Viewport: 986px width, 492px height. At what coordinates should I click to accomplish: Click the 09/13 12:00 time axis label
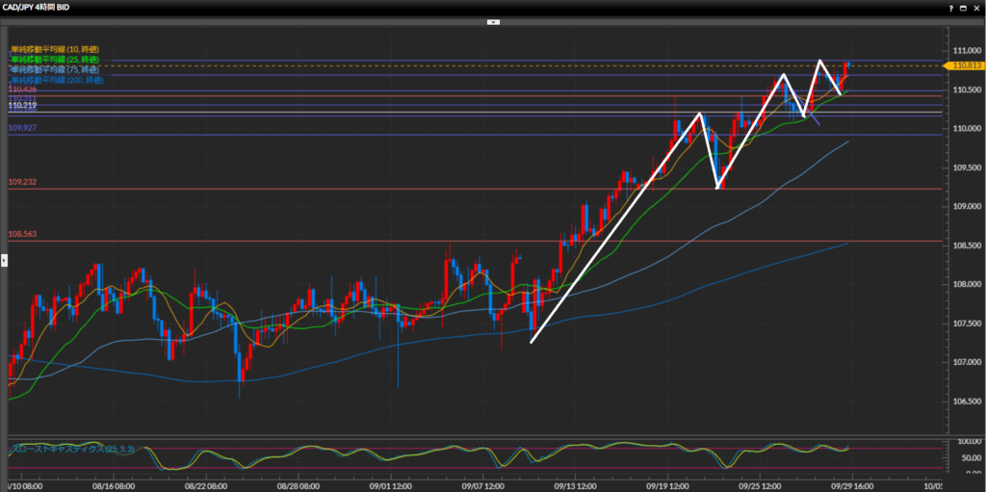click(573, 486)
